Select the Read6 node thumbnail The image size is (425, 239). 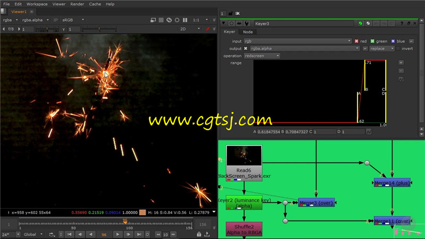click(x=244, y=155)
